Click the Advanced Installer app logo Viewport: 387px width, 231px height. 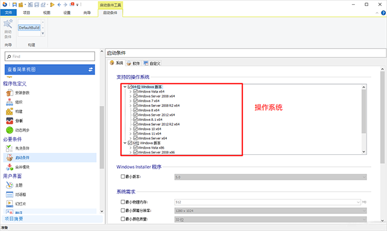[x=4, y=4]
